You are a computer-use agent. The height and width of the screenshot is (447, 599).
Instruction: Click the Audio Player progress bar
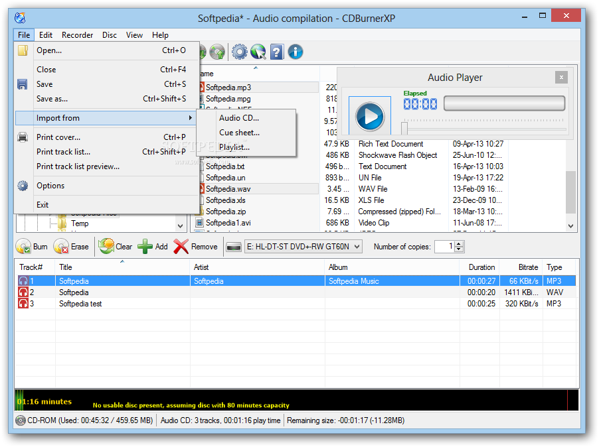pos(504,103)
